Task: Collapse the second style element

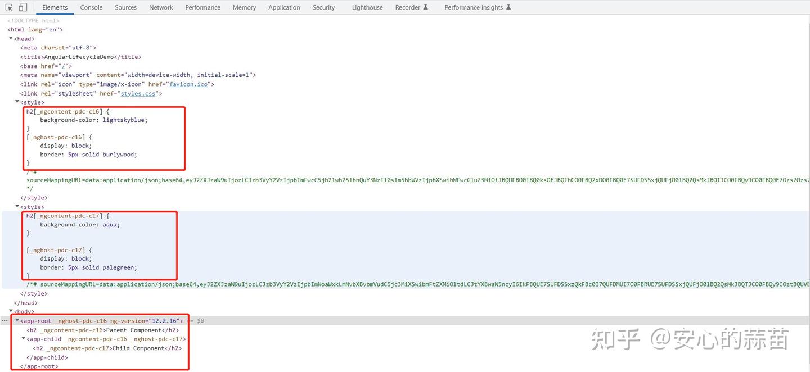Action: click(17, 206)
